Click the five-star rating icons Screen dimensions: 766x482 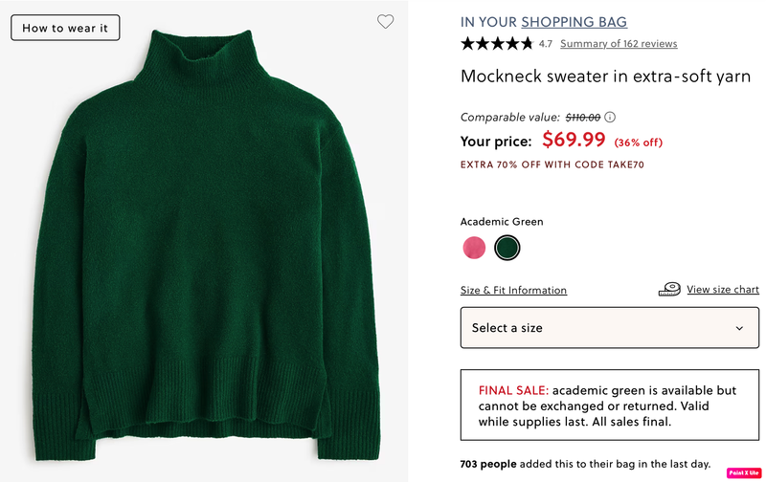[x=496, y=43]
